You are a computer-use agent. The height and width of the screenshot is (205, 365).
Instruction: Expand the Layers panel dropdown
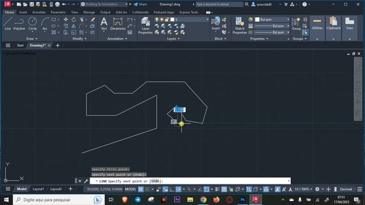pos(173,39)
